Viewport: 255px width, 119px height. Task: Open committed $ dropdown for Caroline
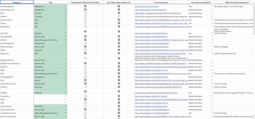click(x=212, y=87)
